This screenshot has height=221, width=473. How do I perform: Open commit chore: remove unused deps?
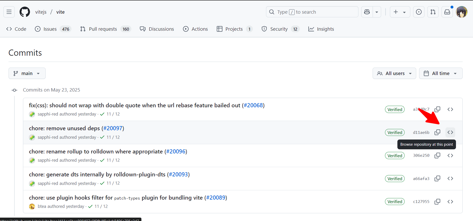(x=64, y=128)
